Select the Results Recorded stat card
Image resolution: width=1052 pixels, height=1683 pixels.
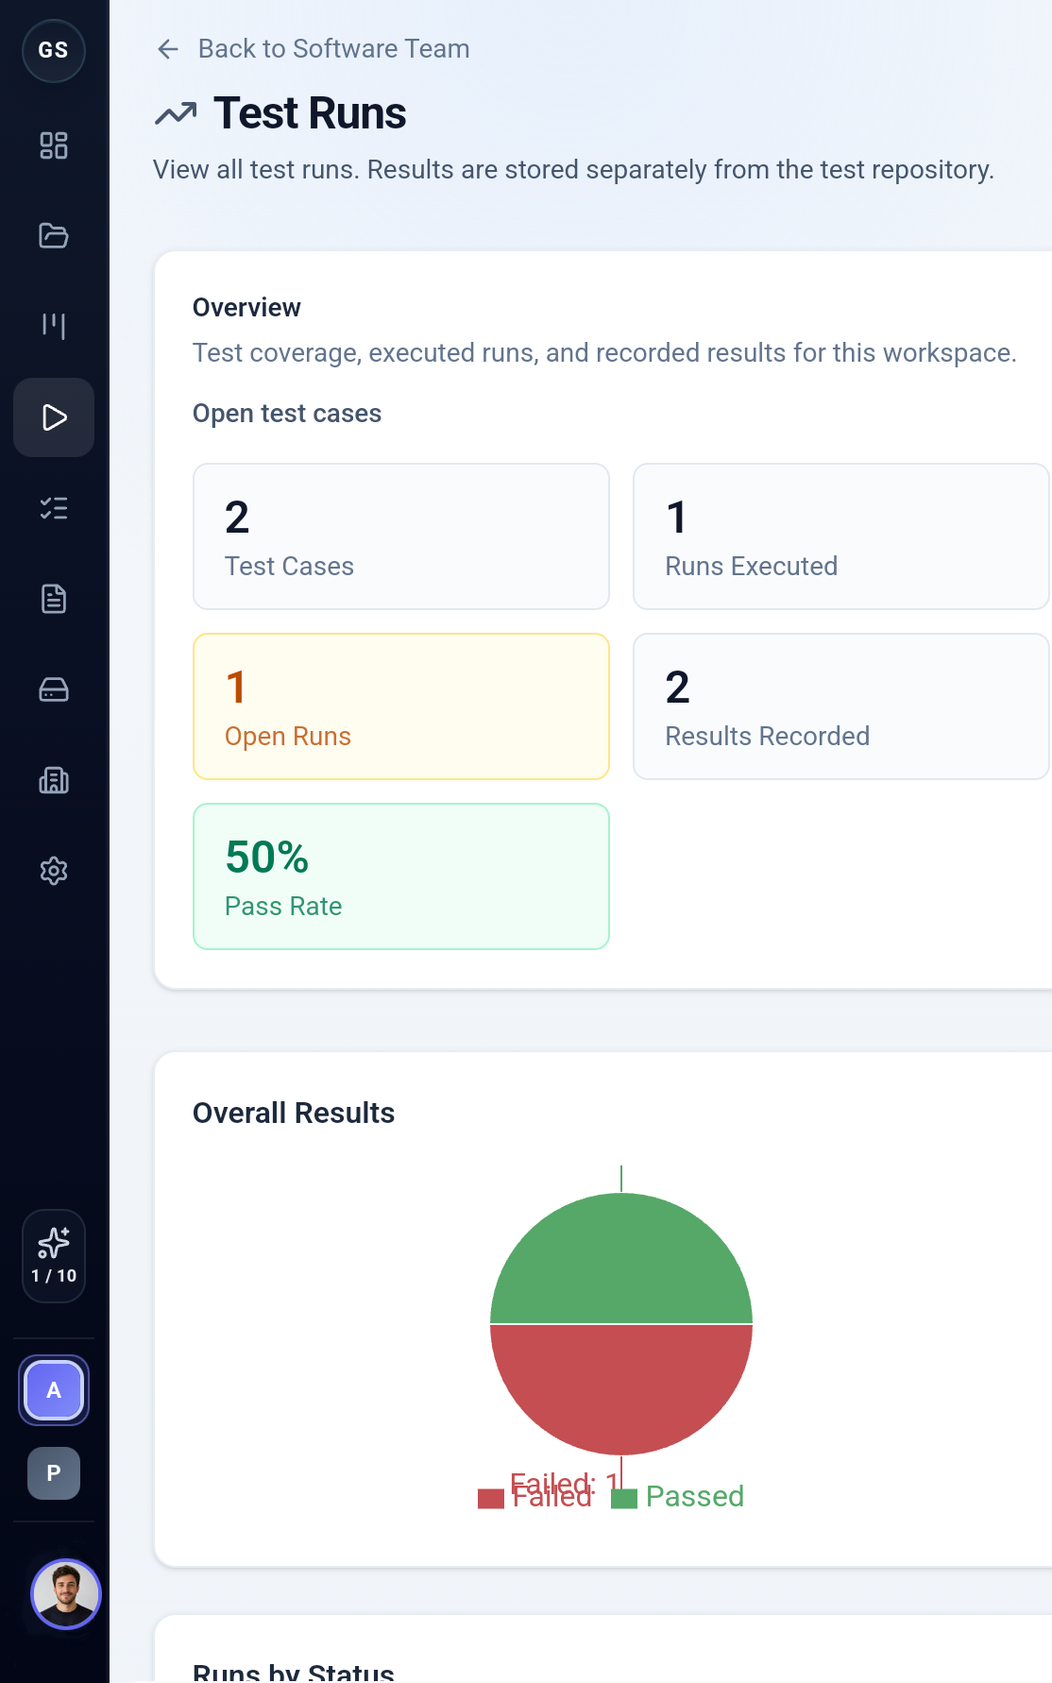pos(840,706)
